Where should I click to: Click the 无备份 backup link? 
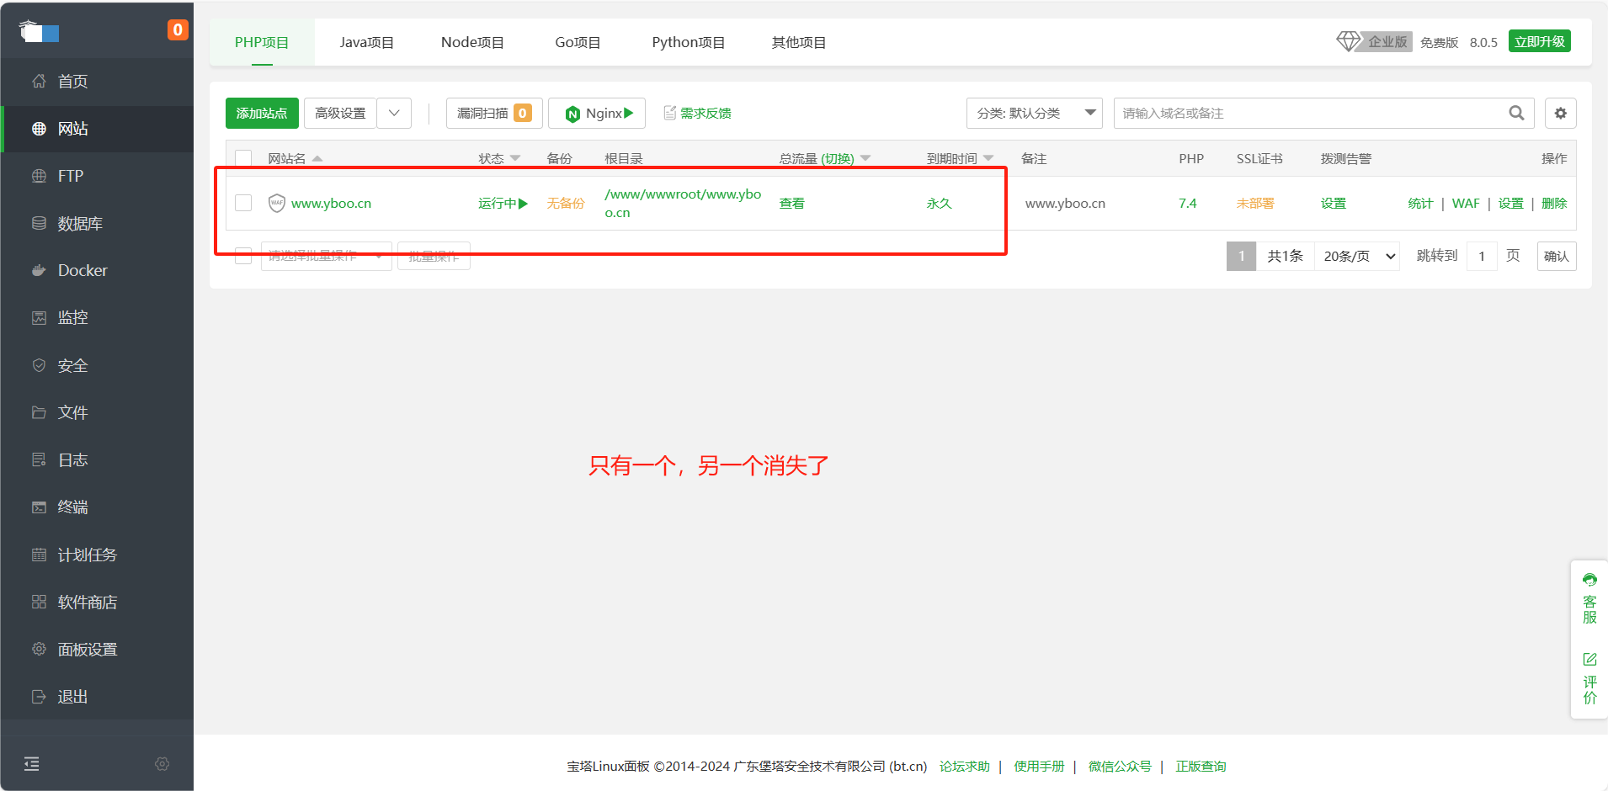[566, 203]
